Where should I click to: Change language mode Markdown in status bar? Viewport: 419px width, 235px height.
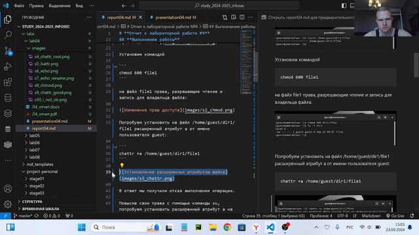tap(371, 216)
